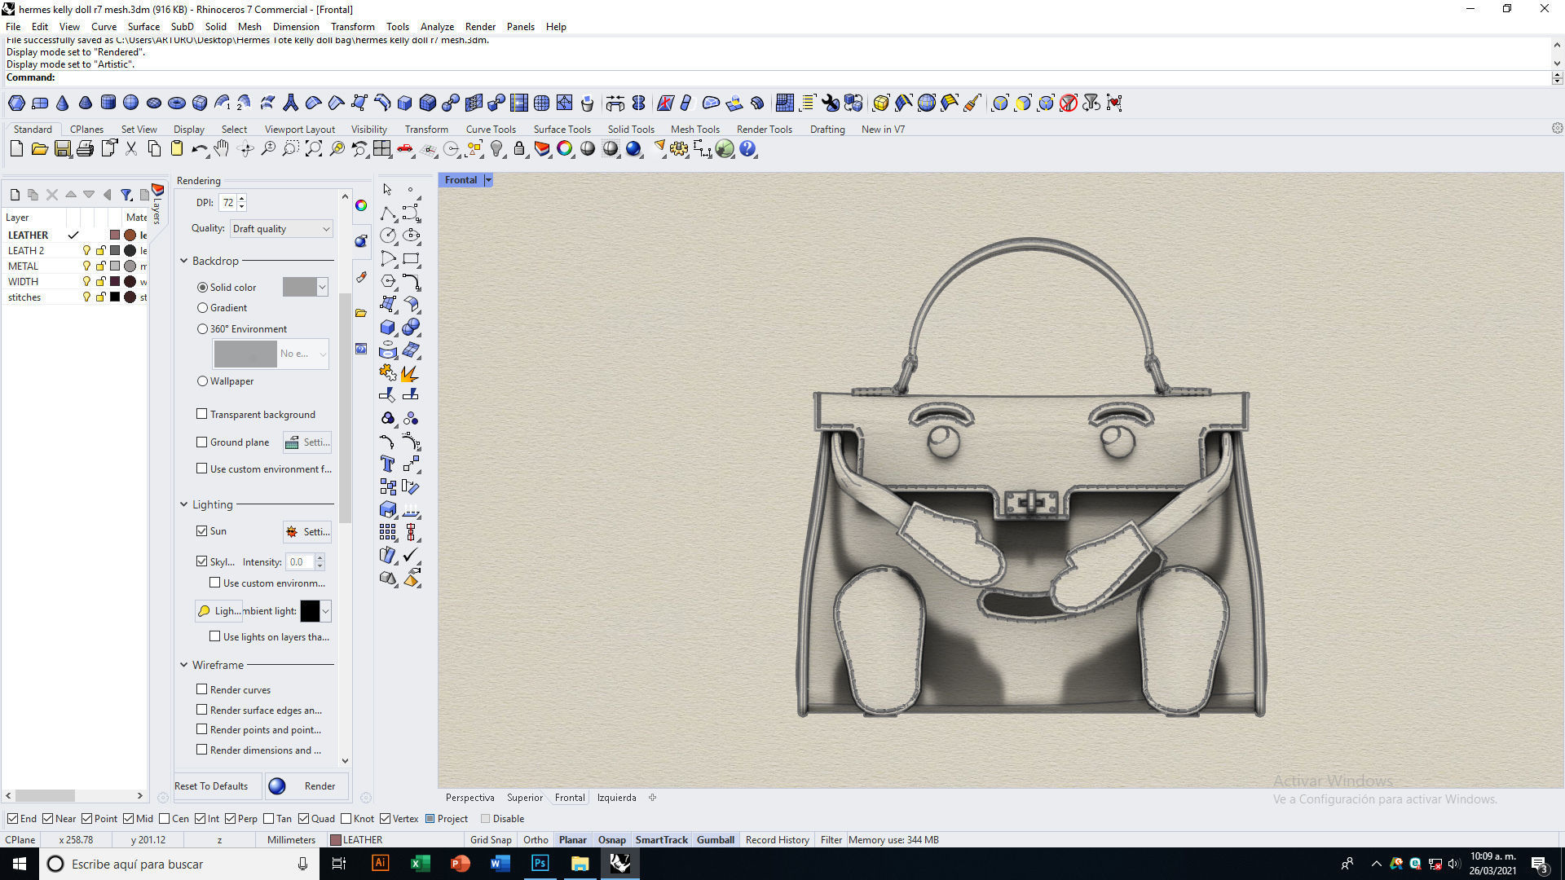Image resolution: width=1565 pixels, height=880 pixels.
Task: Select the Solid color backdrop radio
Action: tap(202, 287)
